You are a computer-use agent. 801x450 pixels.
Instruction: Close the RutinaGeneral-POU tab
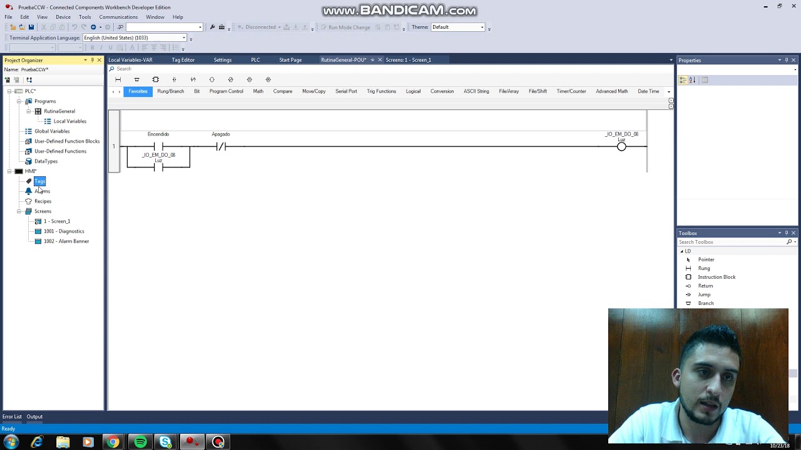tap(380, 60)
